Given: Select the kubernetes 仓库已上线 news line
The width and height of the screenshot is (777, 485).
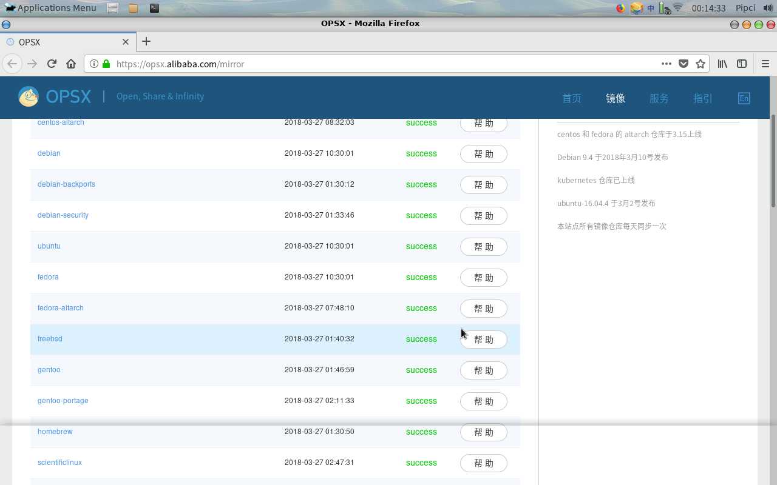Looking at the screenshot, I should click(596, 180).
